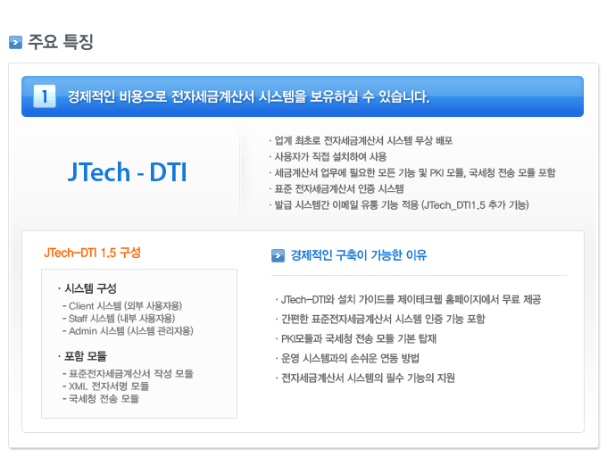Click banner text 경제적인 비용으로 전자세금계산서 시스템을 보유하실 수 있습니다

tap(248, 96)
